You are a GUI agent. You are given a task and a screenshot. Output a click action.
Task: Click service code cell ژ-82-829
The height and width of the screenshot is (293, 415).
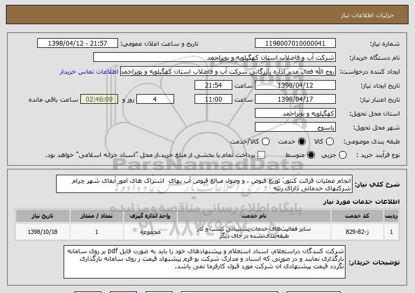coord(357,232)
